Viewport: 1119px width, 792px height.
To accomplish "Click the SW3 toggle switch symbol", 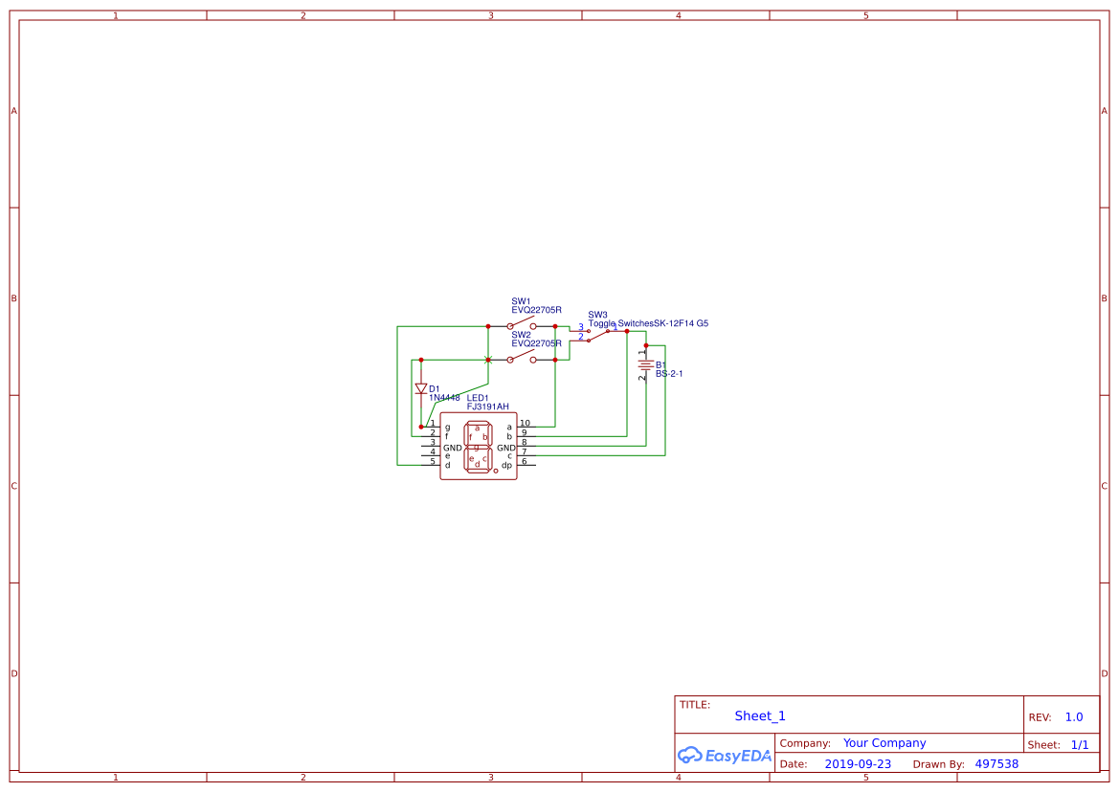I will [598, 335].
